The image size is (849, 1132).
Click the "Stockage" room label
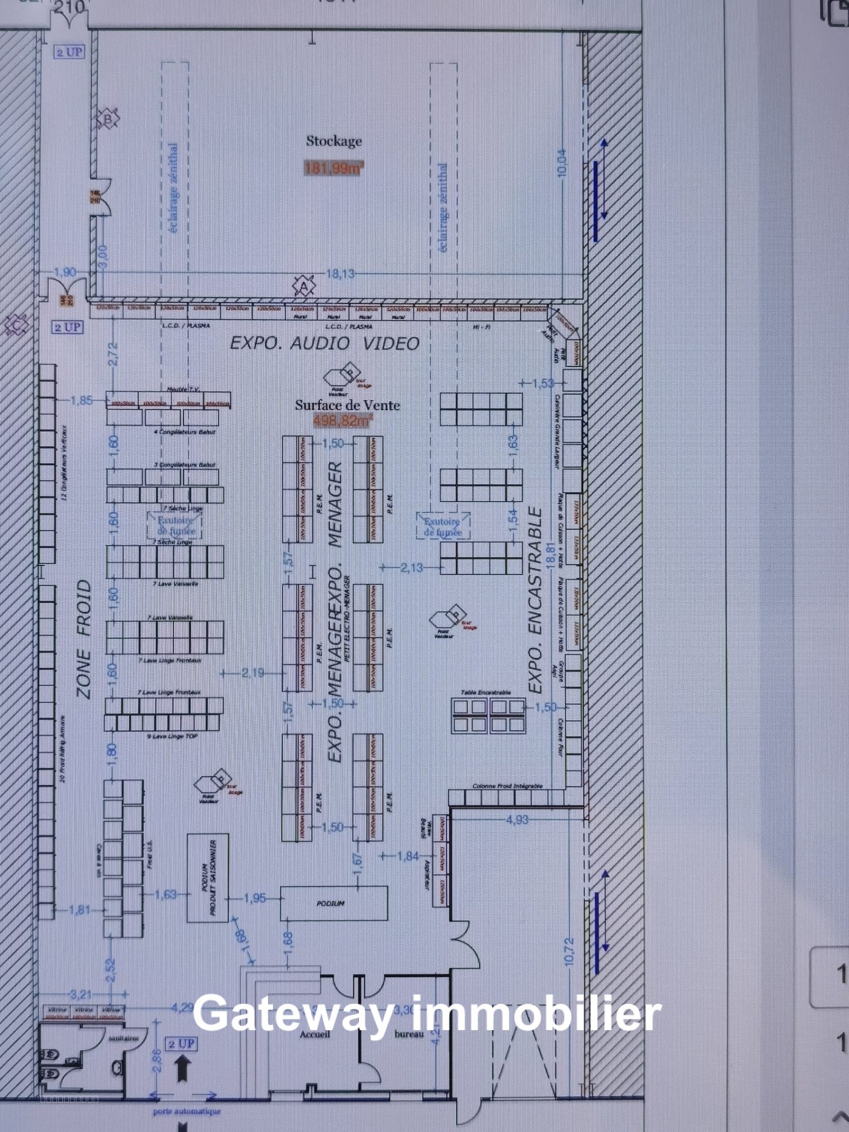click(334, 141)
